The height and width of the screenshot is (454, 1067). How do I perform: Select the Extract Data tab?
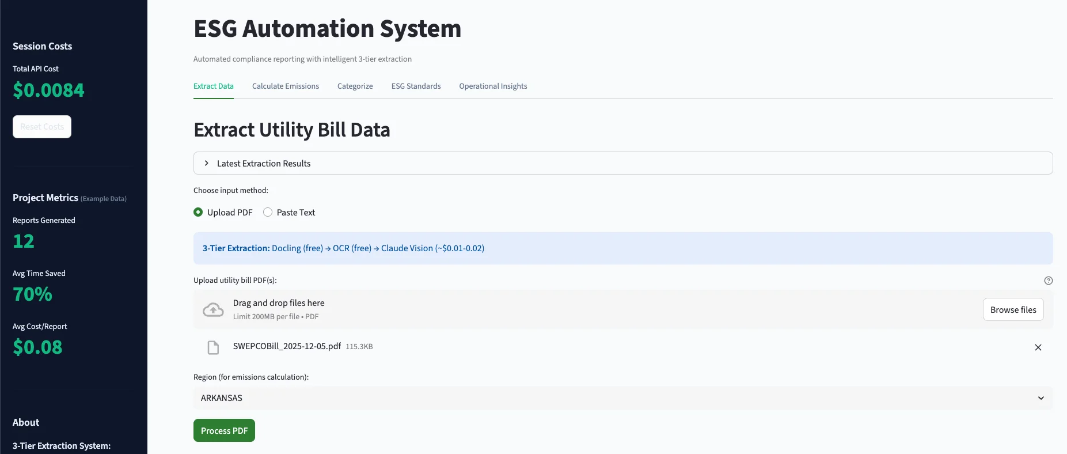click(x=213, y=86)
